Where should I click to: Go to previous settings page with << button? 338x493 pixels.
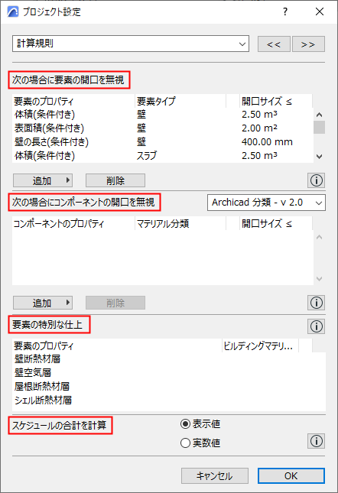pyautogui.click(x=274, y=44)
